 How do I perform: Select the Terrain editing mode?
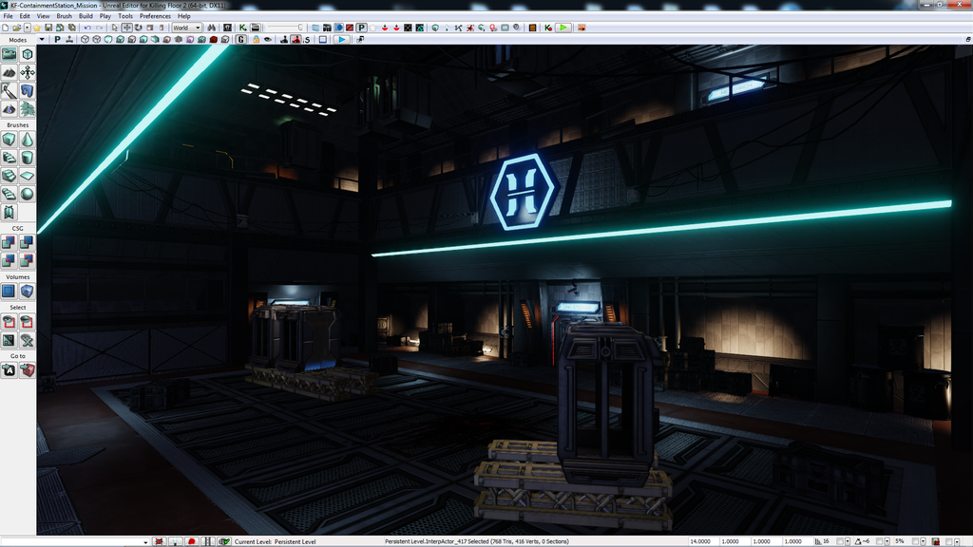[9, 72]
